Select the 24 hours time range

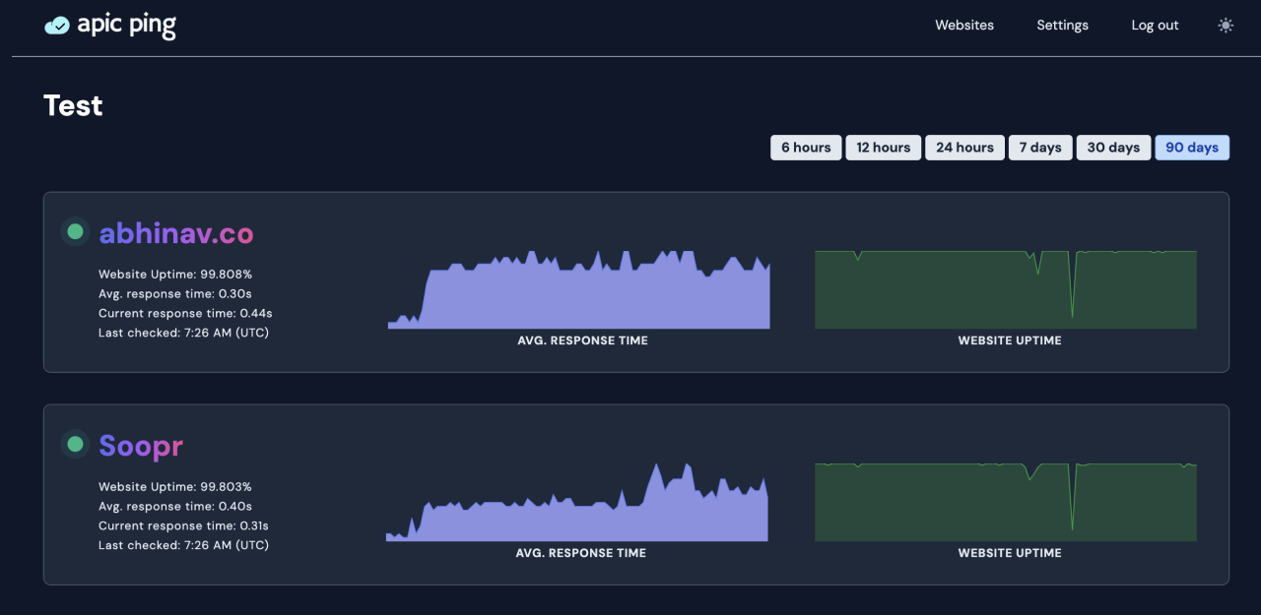click(x=964, y=148)
